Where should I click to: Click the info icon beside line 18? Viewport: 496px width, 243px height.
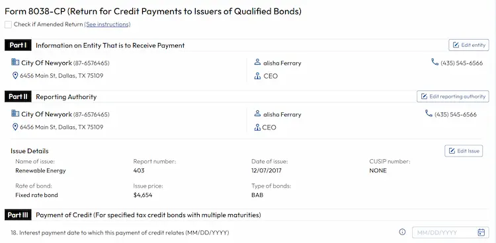tap(402, 232)
